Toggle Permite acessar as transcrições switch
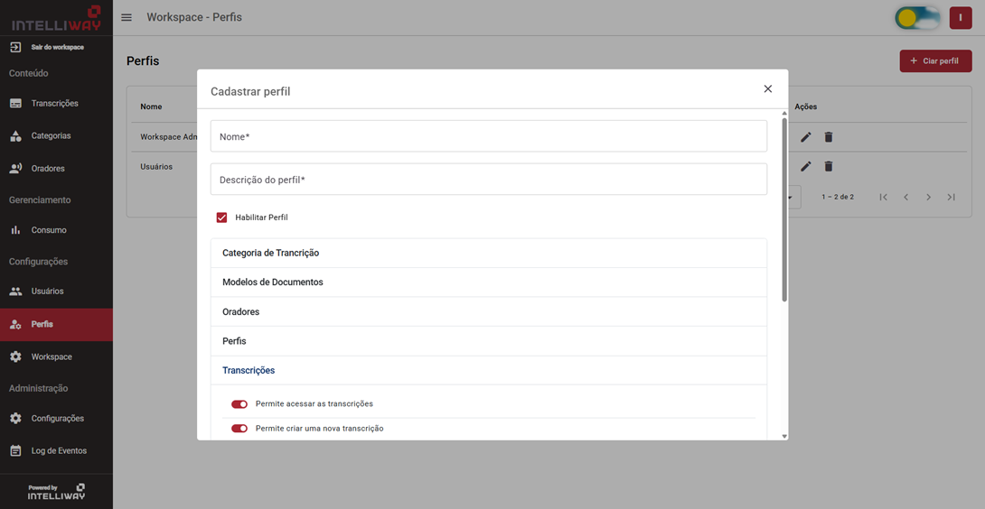The width and height of the screenshot is (985, 509). (x=239, y=404)
